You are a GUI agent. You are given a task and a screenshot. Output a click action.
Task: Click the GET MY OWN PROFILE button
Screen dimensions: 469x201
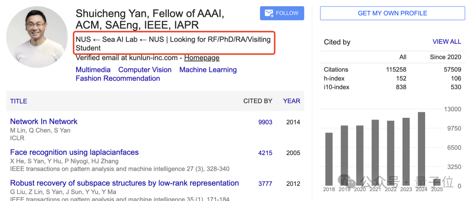(x=392, y=13)
